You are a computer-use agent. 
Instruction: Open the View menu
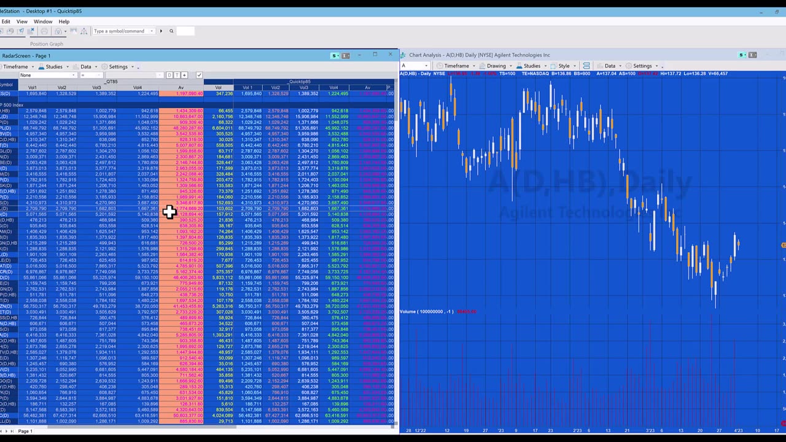[21, 21]
